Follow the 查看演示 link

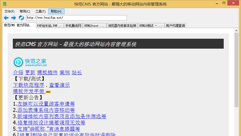coord(59,85)
